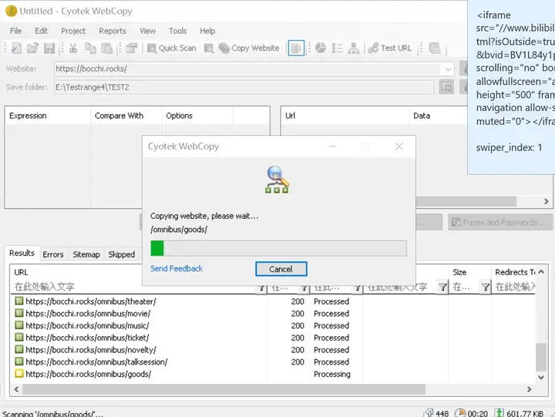
Task: Click the Redirects To column header
Action: tap(515, 272)
